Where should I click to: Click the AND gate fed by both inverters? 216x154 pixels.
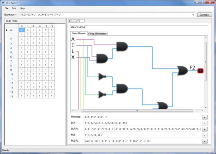click(122, 89)
